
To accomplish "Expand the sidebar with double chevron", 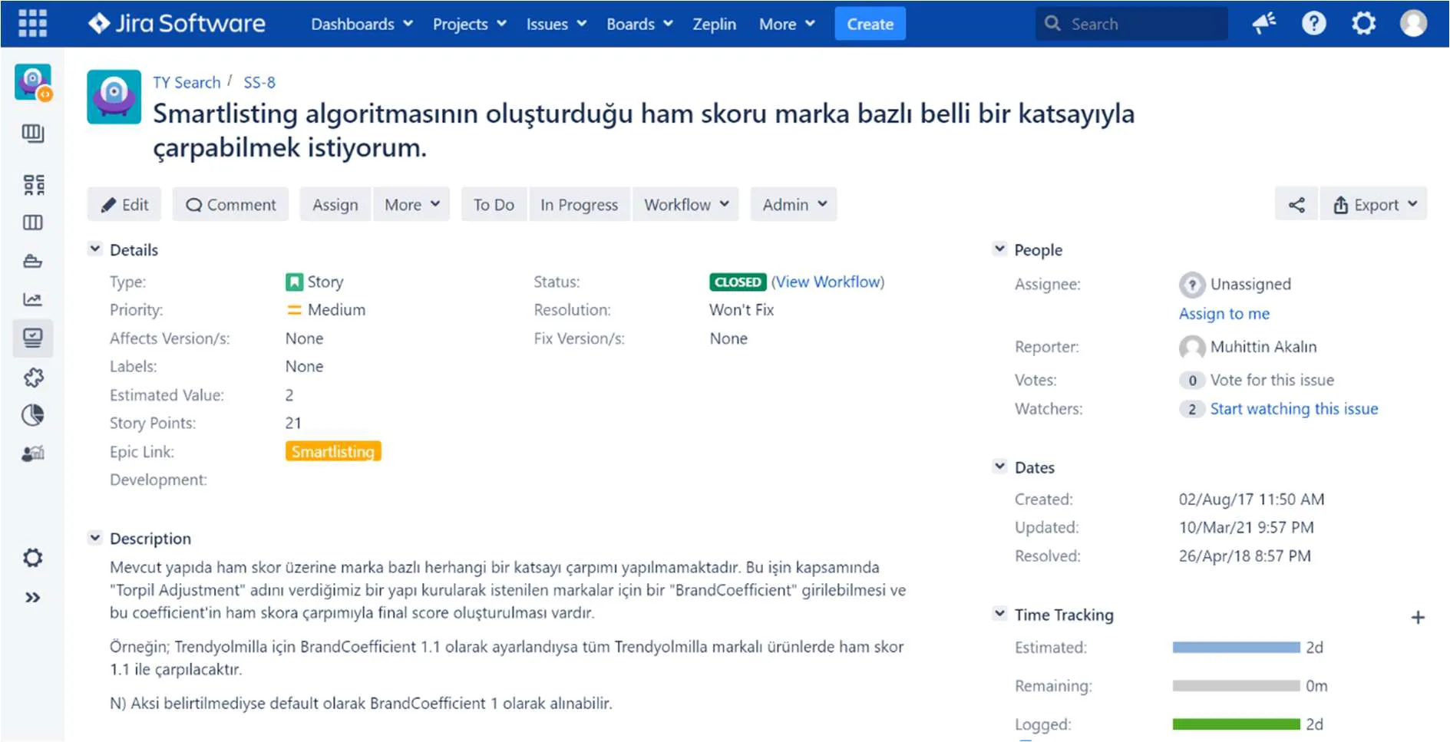I will (x=33, y=597).
